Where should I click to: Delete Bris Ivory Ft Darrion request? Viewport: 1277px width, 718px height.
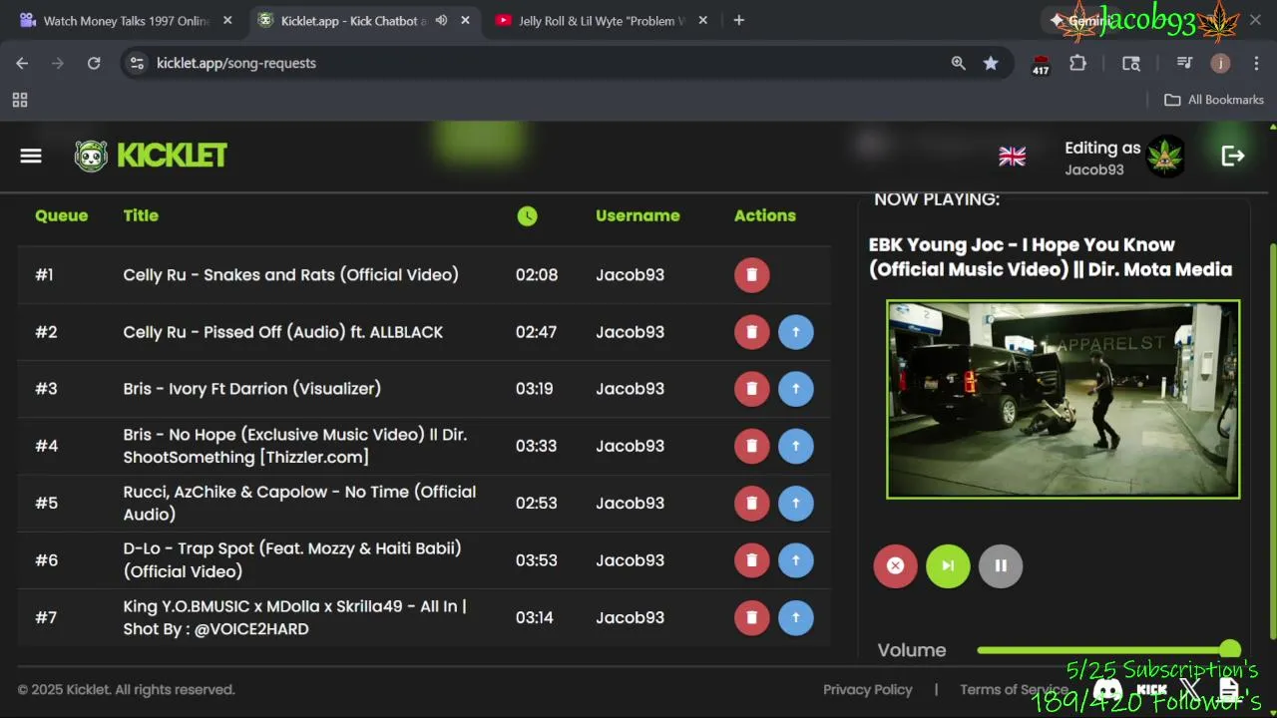pos(752,389)
